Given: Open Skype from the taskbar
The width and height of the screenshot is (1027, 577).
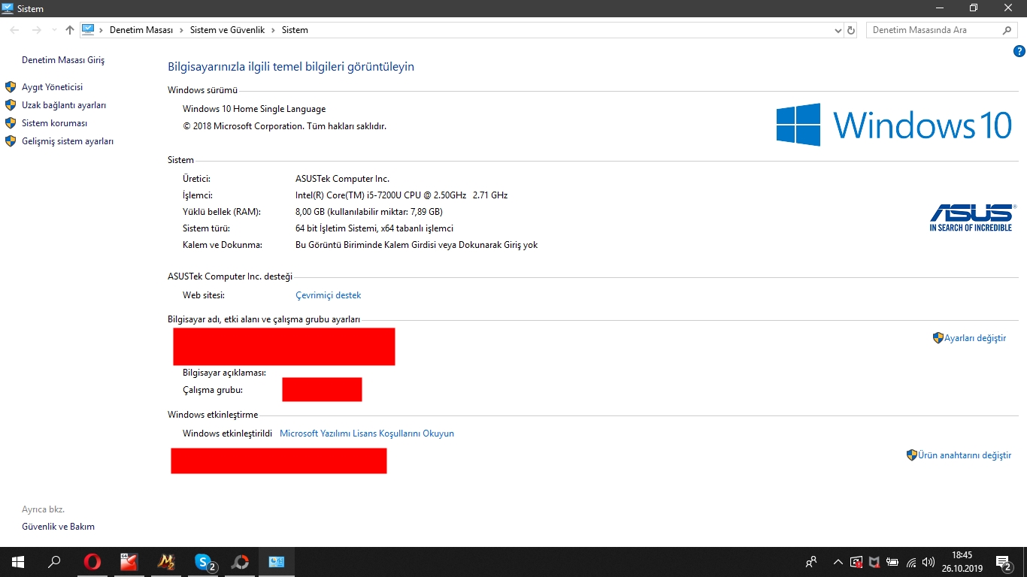Looking at the screenshot, I should 204,562.
